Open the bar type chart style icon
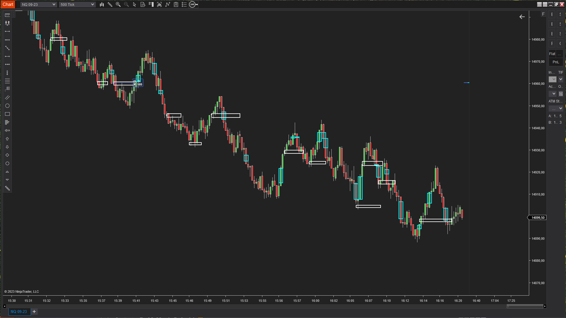Screen dimensions: 566x318 point(102,4)
